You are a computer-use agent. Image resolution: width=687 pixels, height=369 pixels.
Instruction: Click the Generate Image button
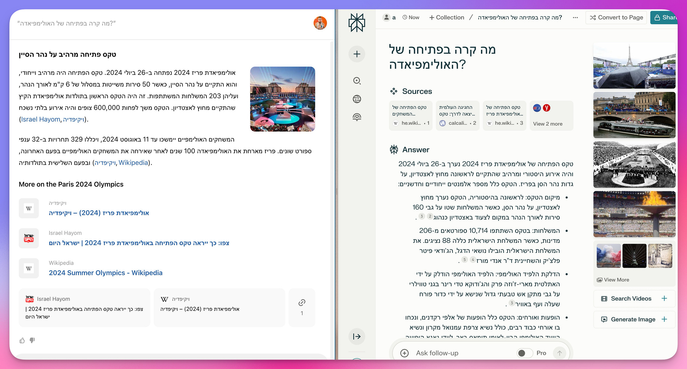(x=634, y=319)
